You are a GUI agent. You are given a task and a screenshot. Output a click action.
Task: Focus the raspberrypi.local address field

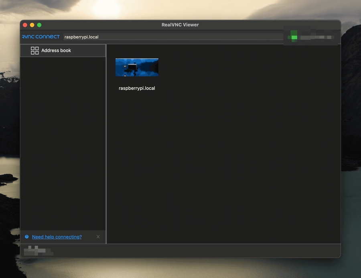pos(172,37)
